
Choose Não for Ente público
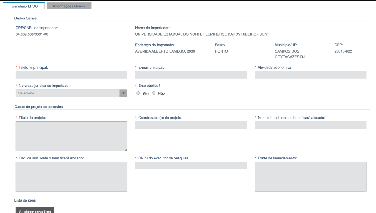[154, 93]
